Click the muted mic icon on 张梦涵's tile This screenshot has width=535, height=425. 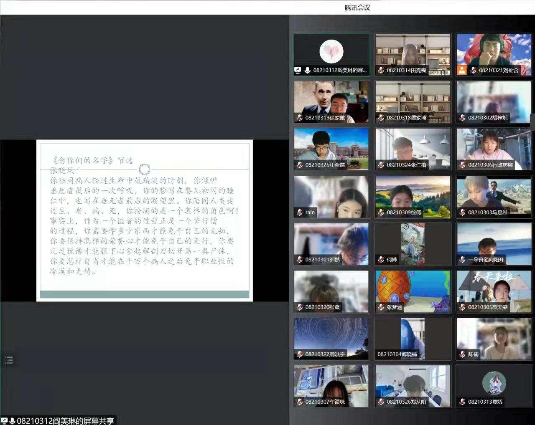381,307
